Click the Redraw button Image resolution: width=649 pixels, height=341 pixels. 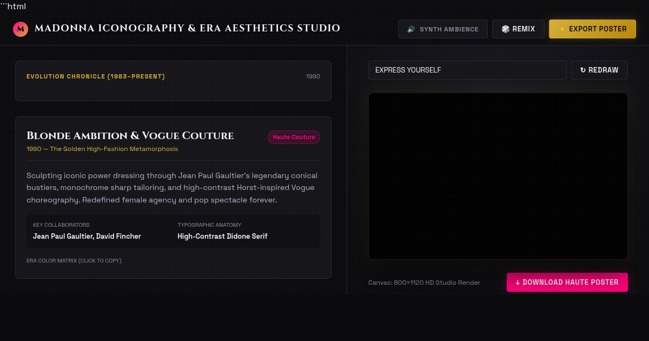point(599,70)
